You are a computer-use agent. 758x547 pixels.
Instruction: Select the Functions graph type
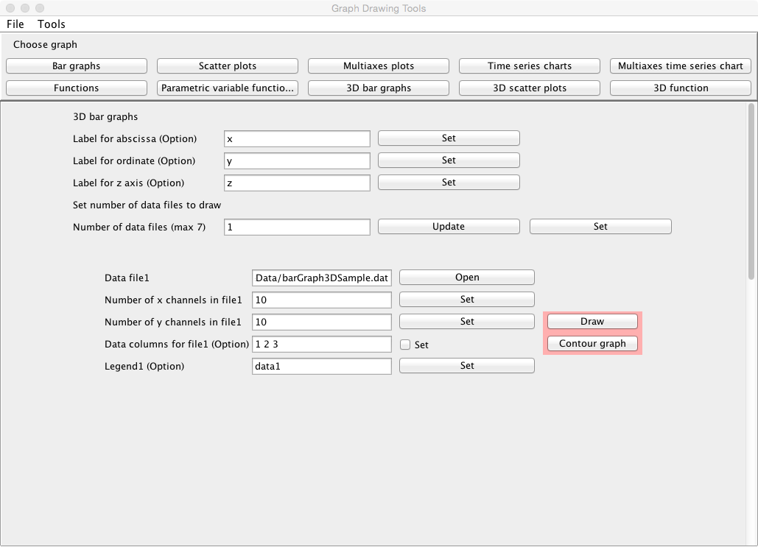tap(77, 88)
